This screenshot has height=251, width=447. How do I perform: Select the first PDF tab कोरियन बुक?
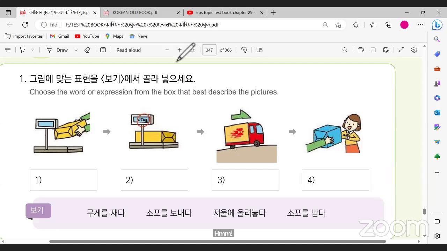point(59,13)
